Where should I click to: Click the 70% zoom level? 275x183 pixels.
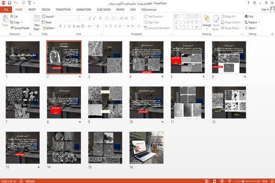(265, 181)
